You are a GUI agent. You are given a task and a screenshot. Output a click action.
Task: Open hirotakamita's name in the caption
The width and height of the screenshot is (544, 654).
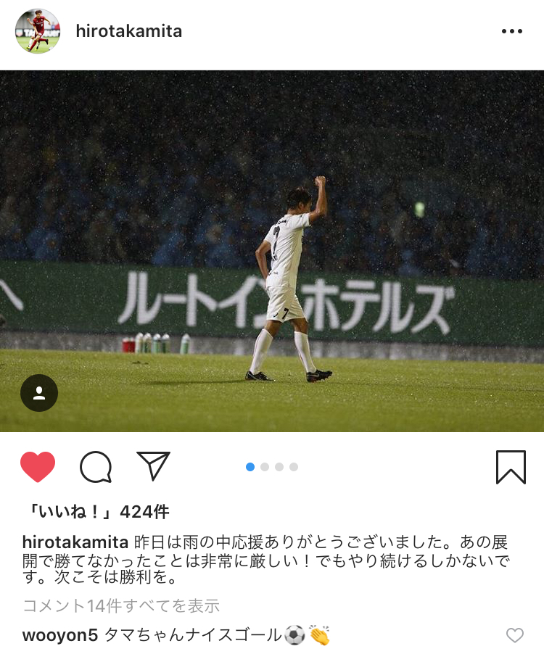point(75,542)
